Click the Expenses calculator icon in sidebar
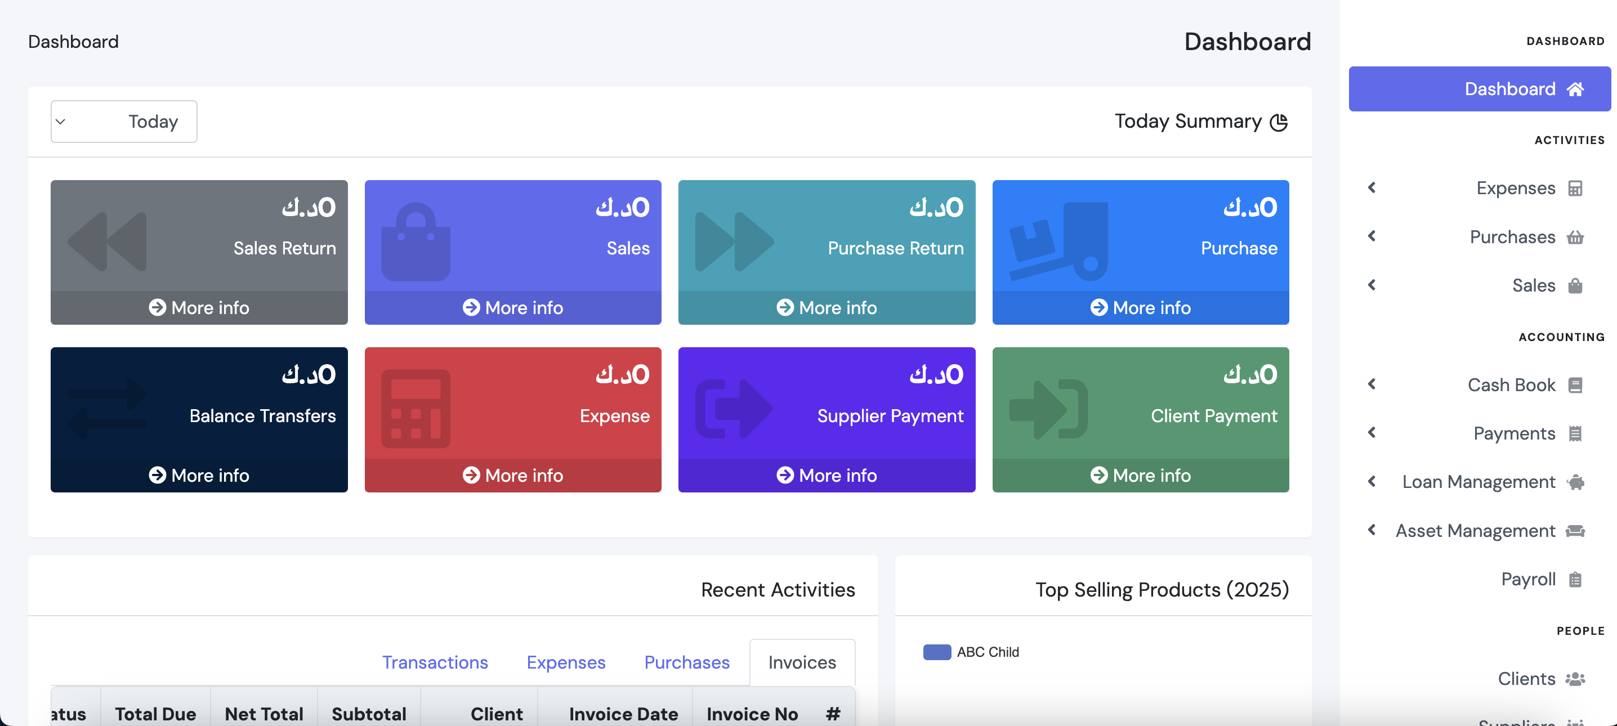 pos(1575,188)
